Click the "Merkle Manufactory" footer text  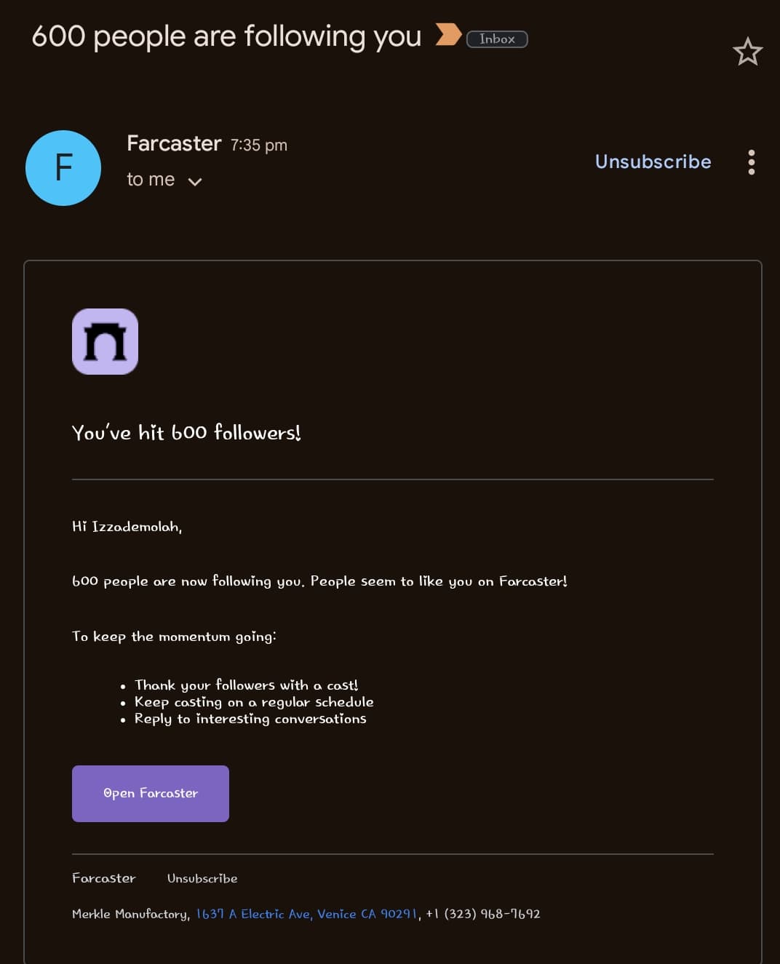tap(130, 914)
